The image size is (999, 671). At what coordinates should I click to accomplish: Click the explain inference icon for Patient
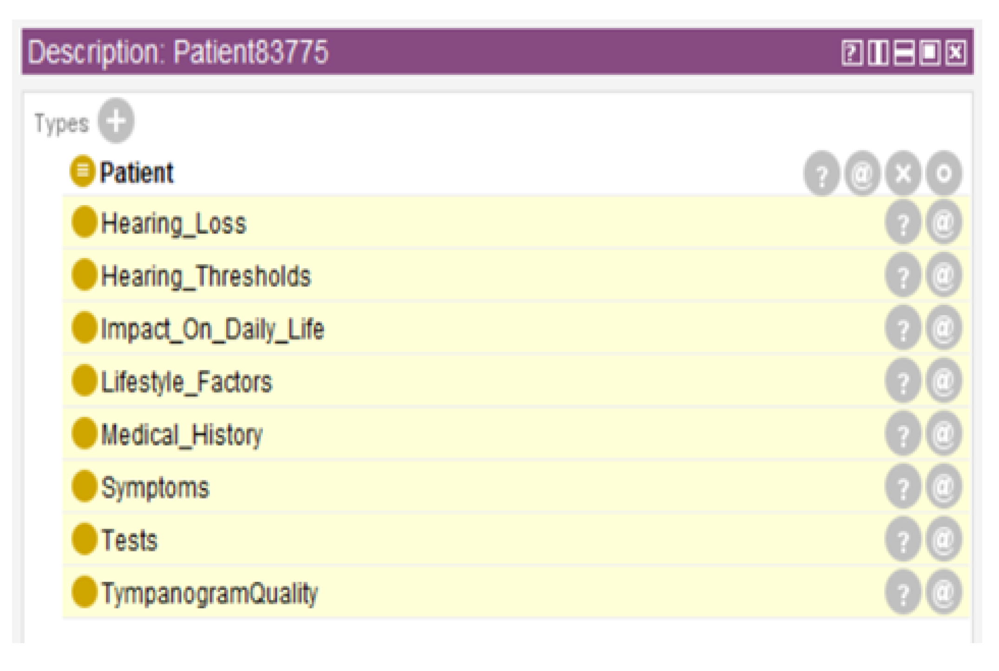tap(821, 174)
